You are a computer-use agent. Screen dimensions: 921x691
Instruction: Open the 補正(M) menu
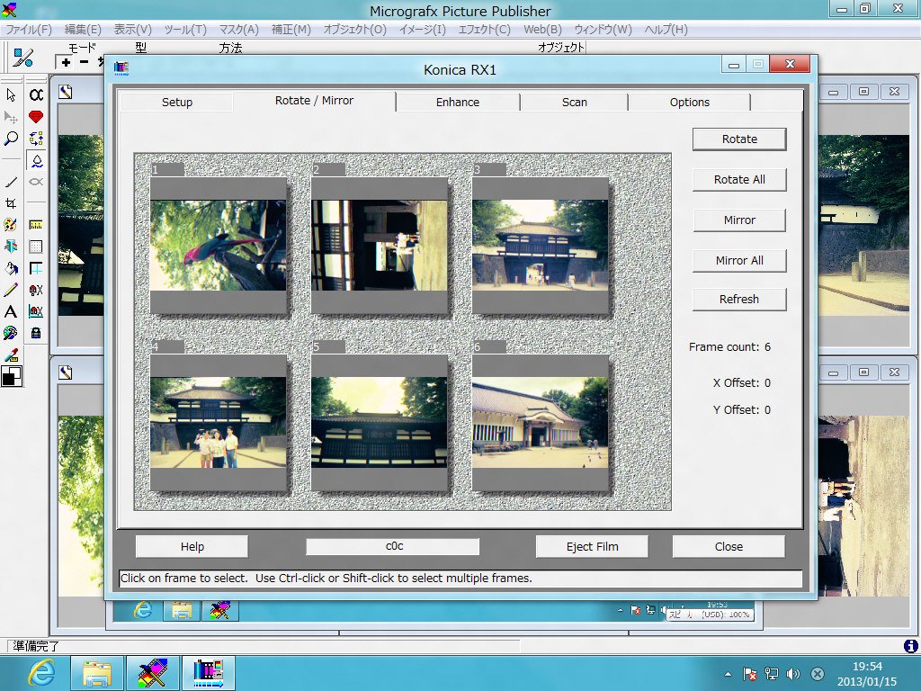coord(291,30)
